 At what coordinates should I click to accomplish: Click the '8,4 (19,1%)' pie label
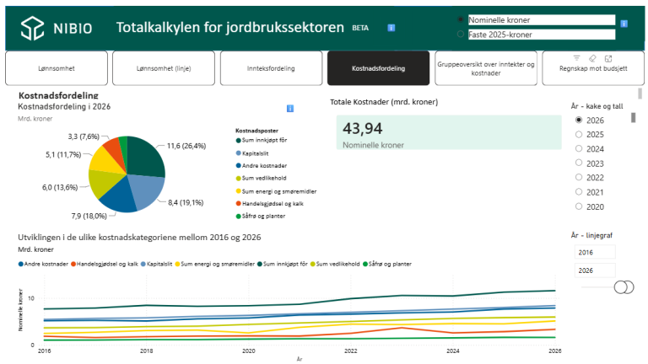pos(186,202)
